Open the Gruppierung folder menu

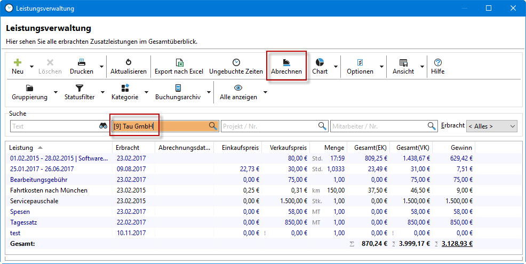coord(29,88)
